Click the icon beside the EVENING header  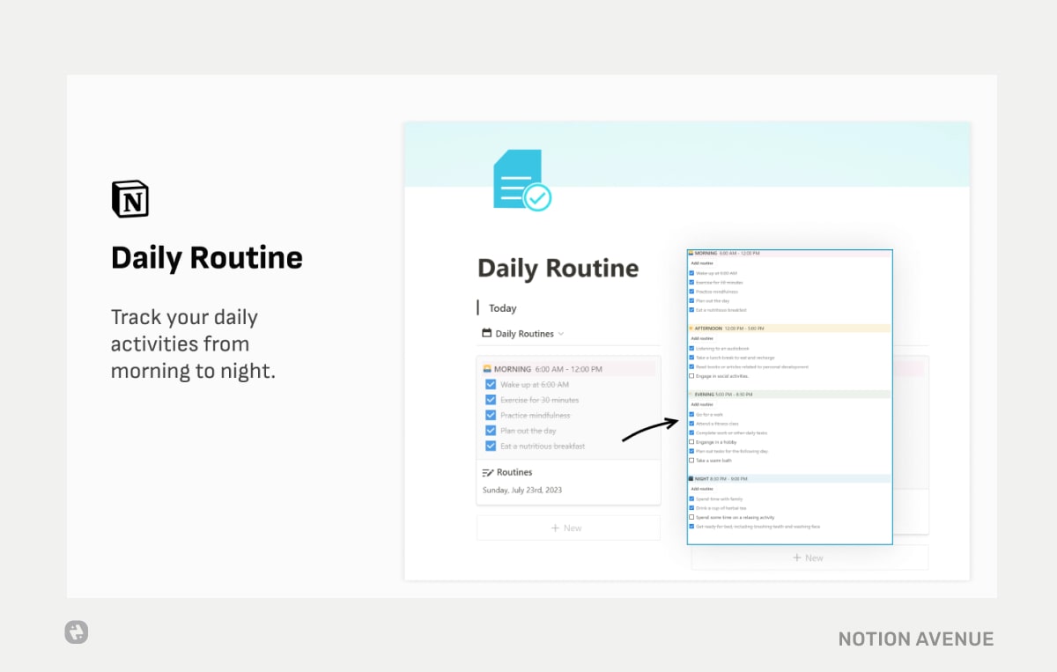click(691, 394)
